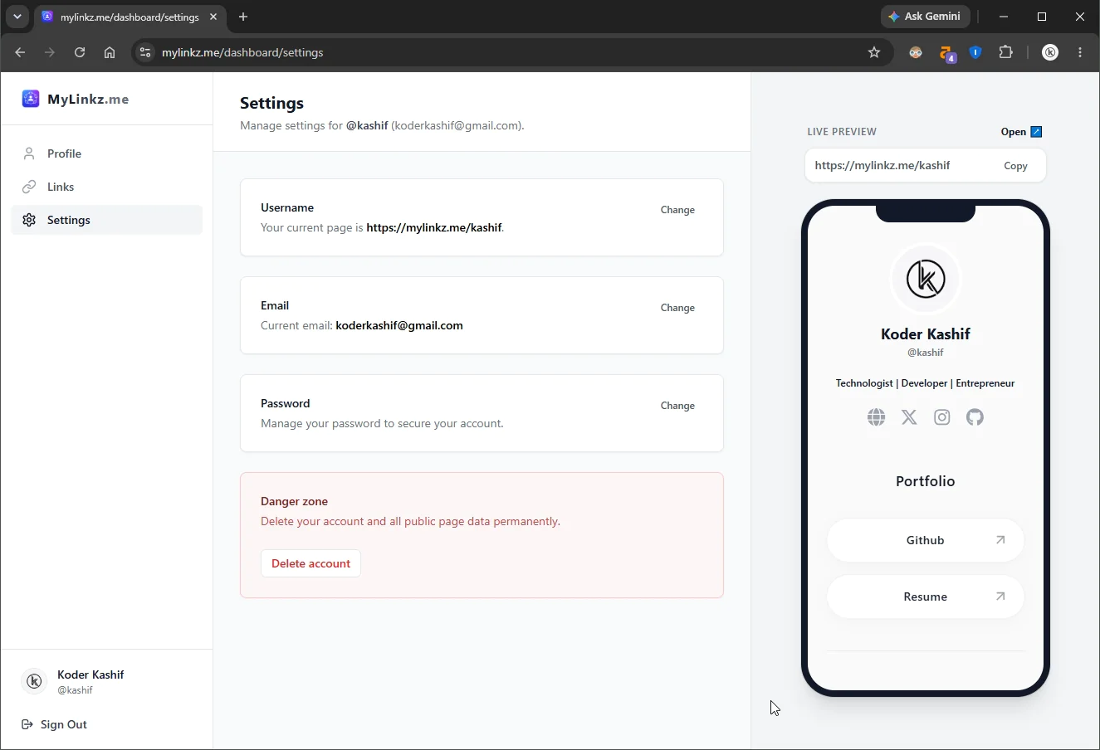Click the Portfolio heading in preview
This screenshot has width=1100, height=750.
(926, 481)
